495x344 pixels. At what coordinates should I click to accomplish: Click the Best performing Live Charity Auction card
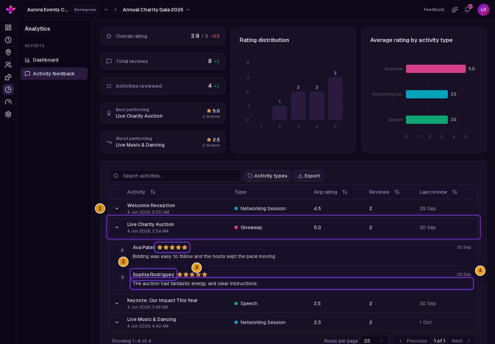click(x=163, y=113)
